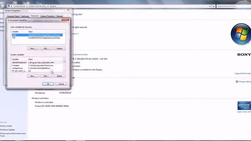This screenshot has height=141, width=251.
Task: Open address bar history dropdown
Action: (209, 6)
